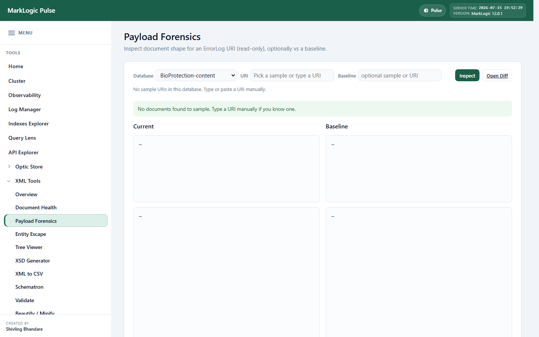Image resolution: width=539 pixels, height=337 pixels.
Task: Toggle the Pulse theme button
Action: 432,10
